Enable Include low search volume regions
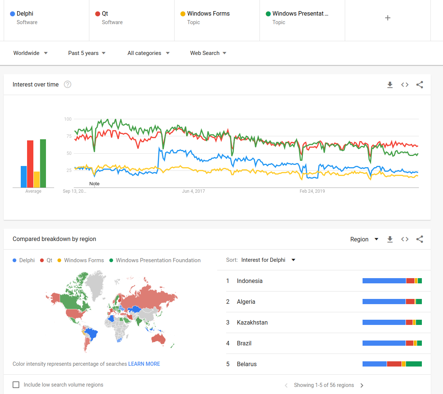 16,385
